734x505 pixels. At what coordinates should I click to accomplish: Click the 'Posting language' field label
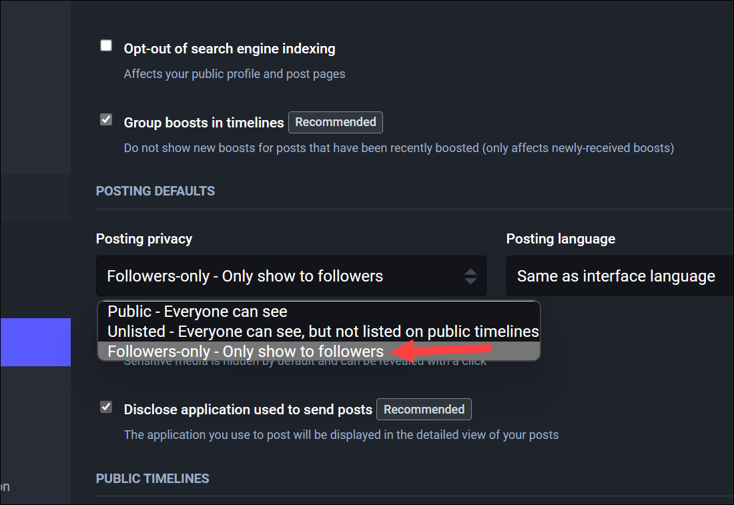561,239
